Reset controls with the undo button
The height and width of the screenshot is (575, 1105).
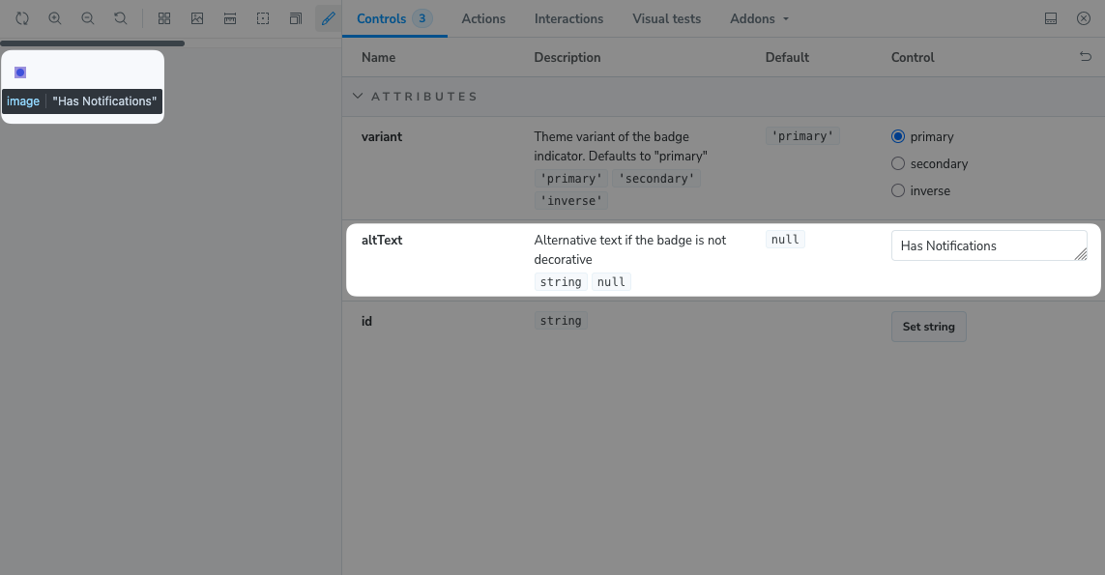coord(1085,56)
